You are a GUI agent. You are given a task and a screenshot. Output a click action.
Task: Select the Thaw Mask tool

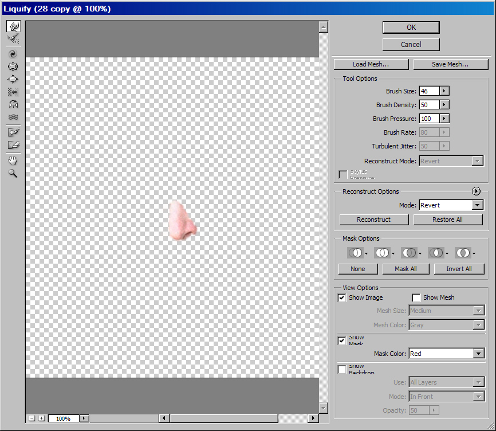click(x=13, y=145)
